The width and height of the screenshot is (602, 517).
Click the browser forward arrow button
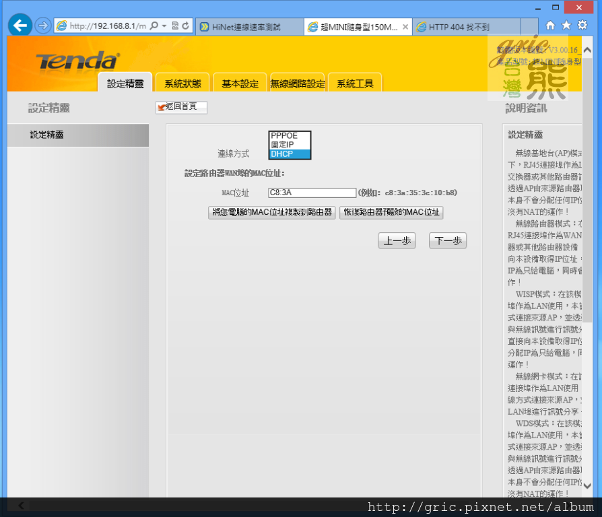43,26
